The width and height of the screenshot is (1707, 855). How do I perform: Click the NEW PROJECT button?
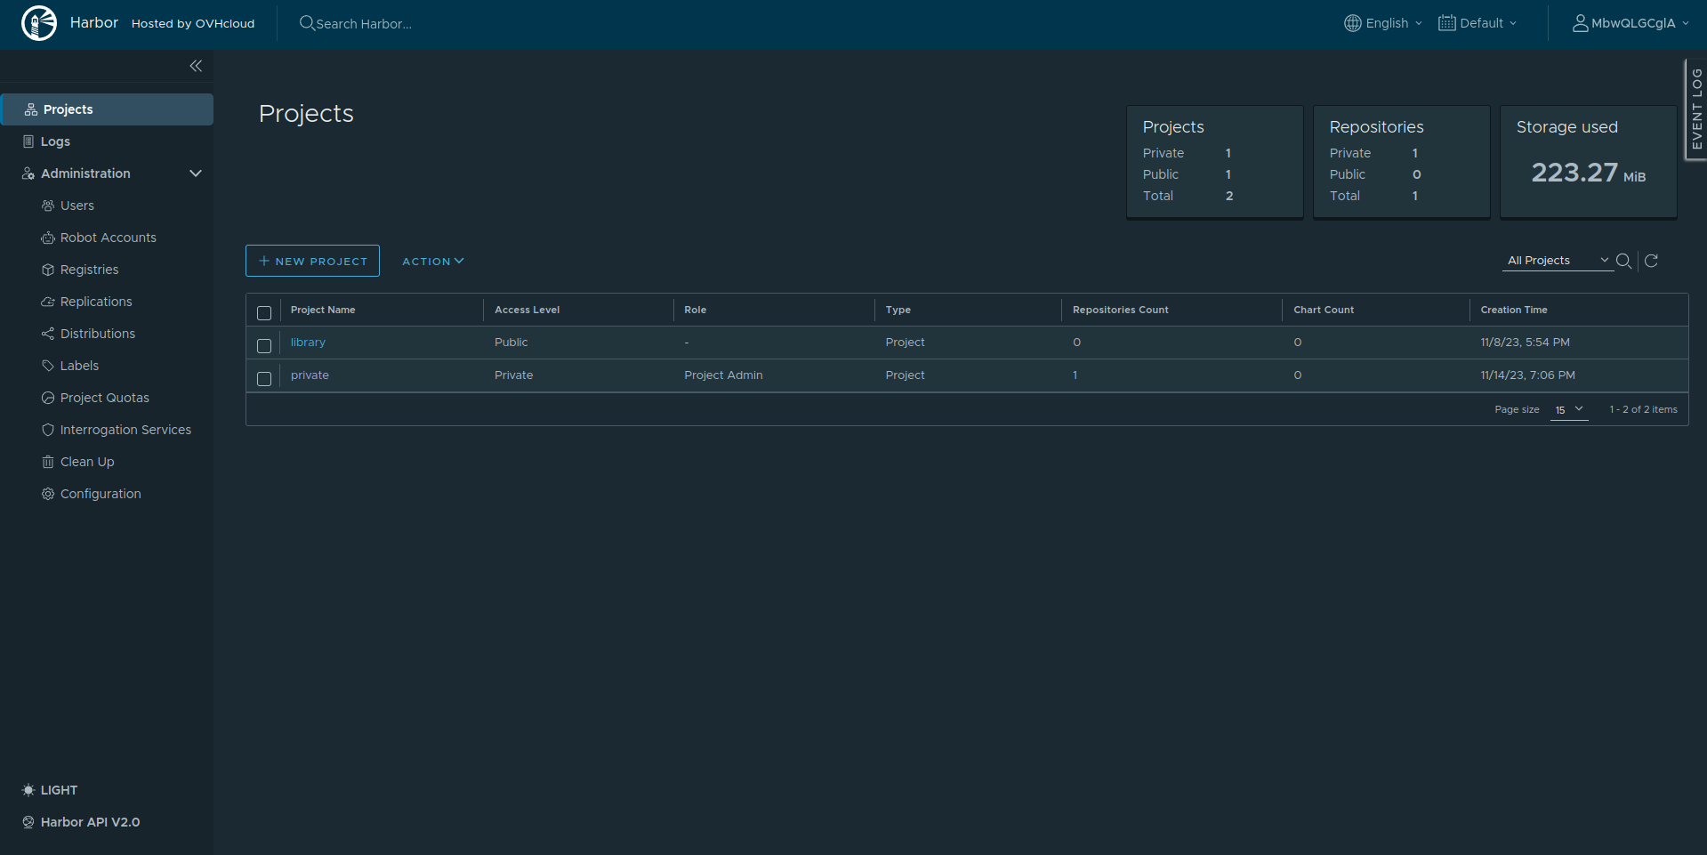(x=312, y=261)
